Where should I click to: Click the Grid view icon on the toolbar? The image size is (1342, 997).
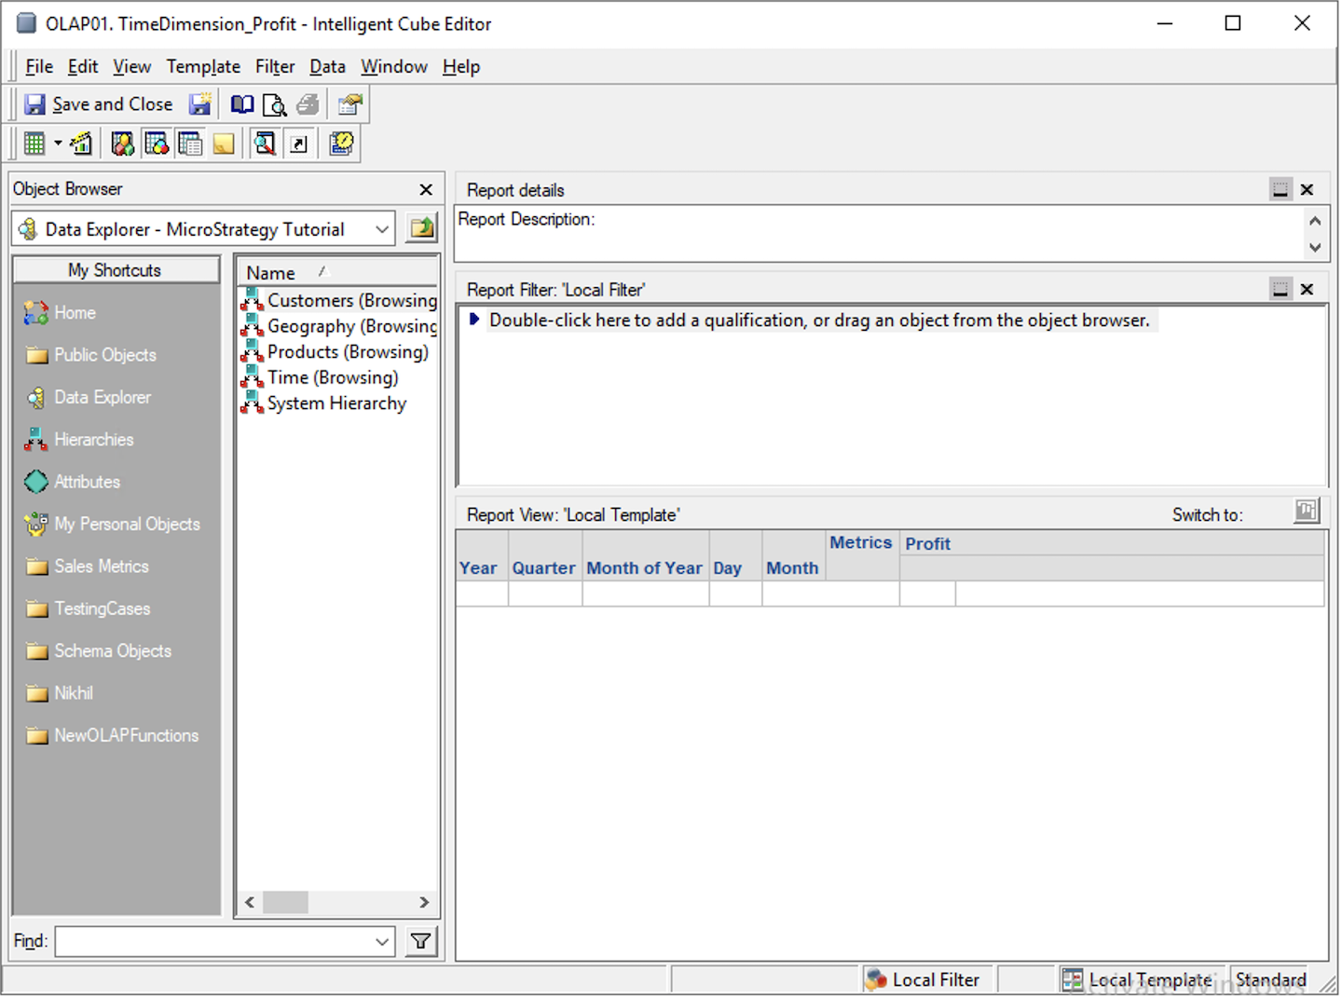(x=34, y=143)
